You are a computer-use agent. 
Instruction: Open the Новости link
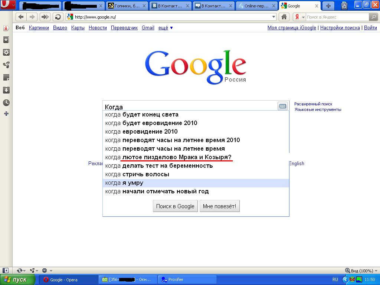pos(98,27)
